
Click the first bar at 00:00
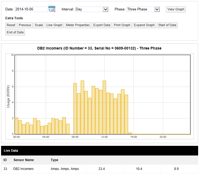click(x=17, y=126)
